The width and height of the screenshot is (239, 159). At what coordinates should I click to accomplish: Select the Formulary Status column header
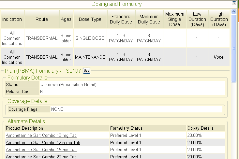126,128
